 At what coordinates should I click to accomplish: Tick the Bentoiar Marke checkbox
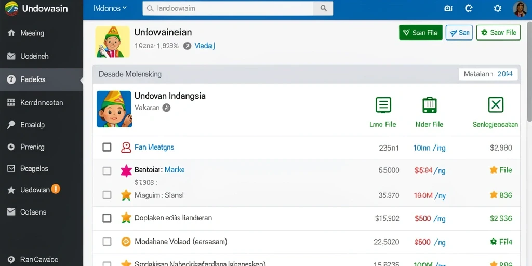107,171
